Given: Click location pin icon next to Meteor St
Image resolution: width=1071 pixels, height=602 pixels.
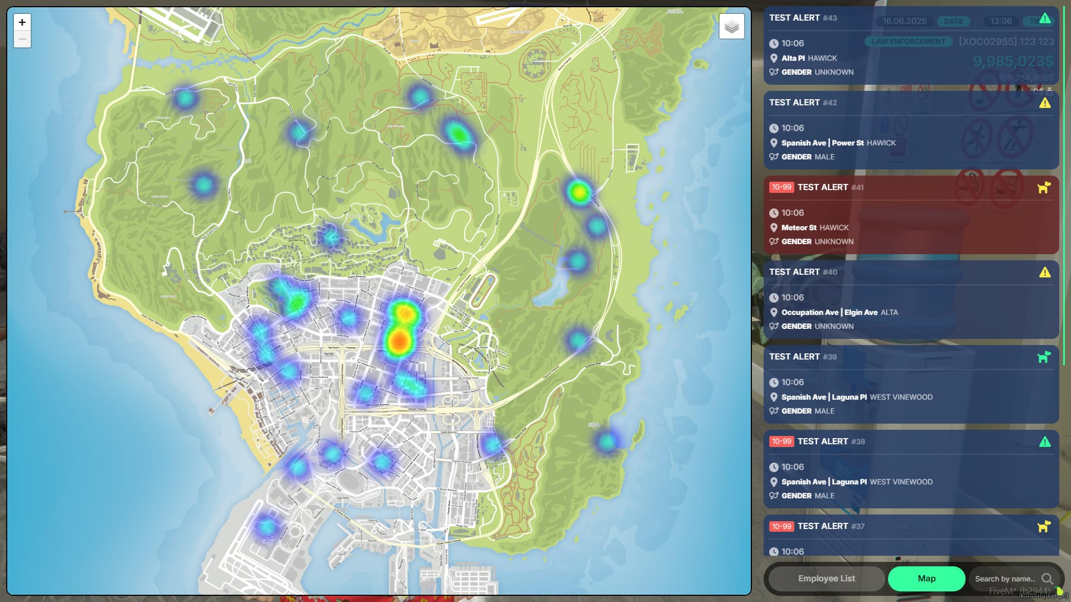Looking at the screenshot, I should click(774, 227).
